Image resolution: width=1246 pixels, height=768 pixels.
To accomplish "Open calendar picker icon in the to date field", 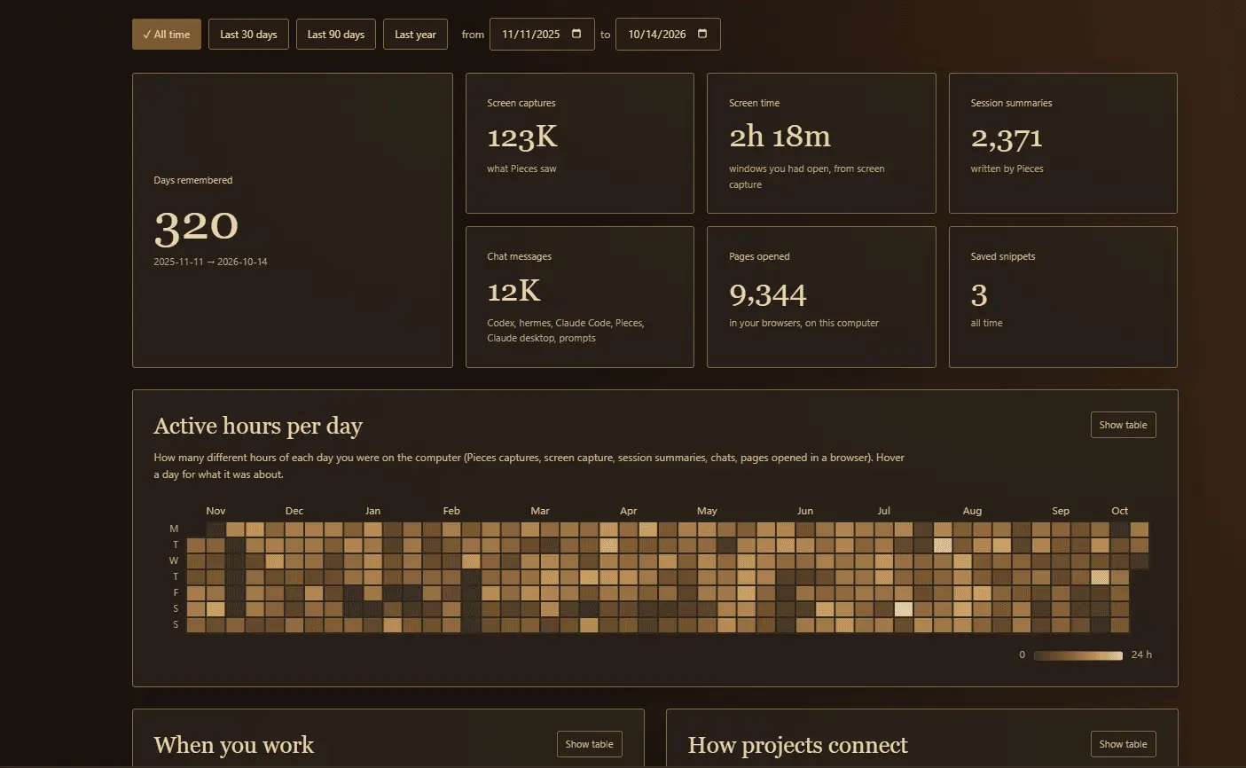I will (x=702, y=34).
